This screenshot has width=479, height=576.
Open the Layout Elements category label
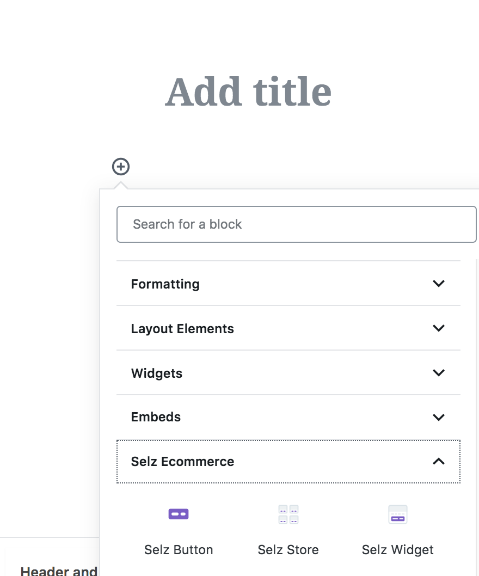point(182,329)
